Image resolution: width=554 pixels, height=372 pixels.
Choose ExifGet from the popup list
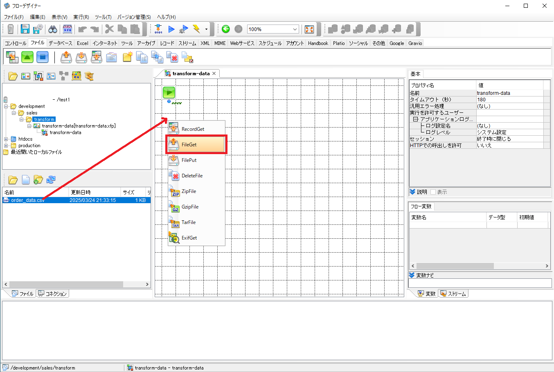click(x=196, y=238)
